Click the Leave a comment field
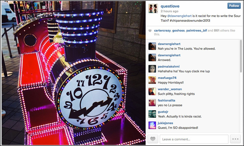The width and height of the screenshot is (244, 146). click(x=194, y=139)
